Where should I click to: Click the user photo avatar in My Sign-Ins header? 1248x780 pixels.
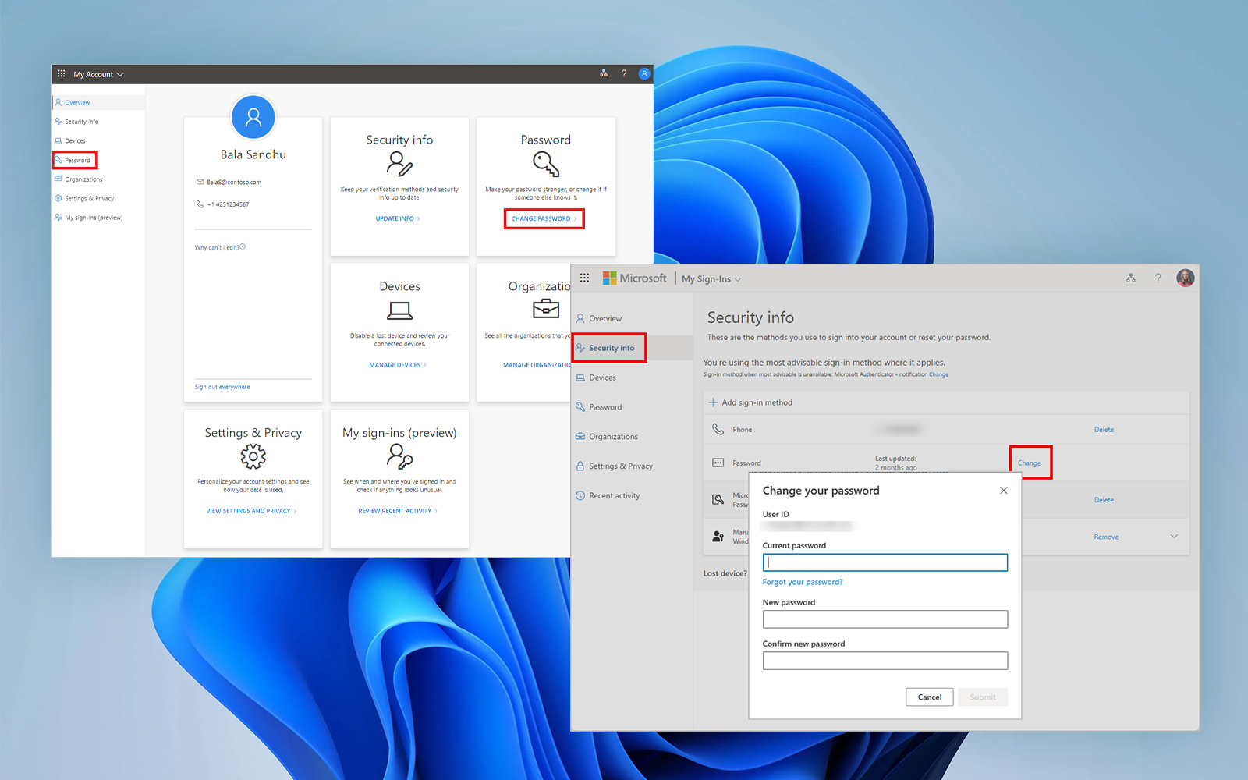click(x=1185, y=278)
